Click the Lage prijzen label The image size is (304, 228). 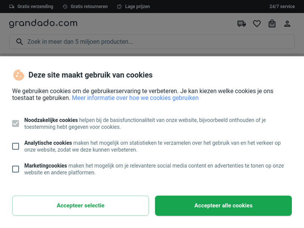point(137,6)
